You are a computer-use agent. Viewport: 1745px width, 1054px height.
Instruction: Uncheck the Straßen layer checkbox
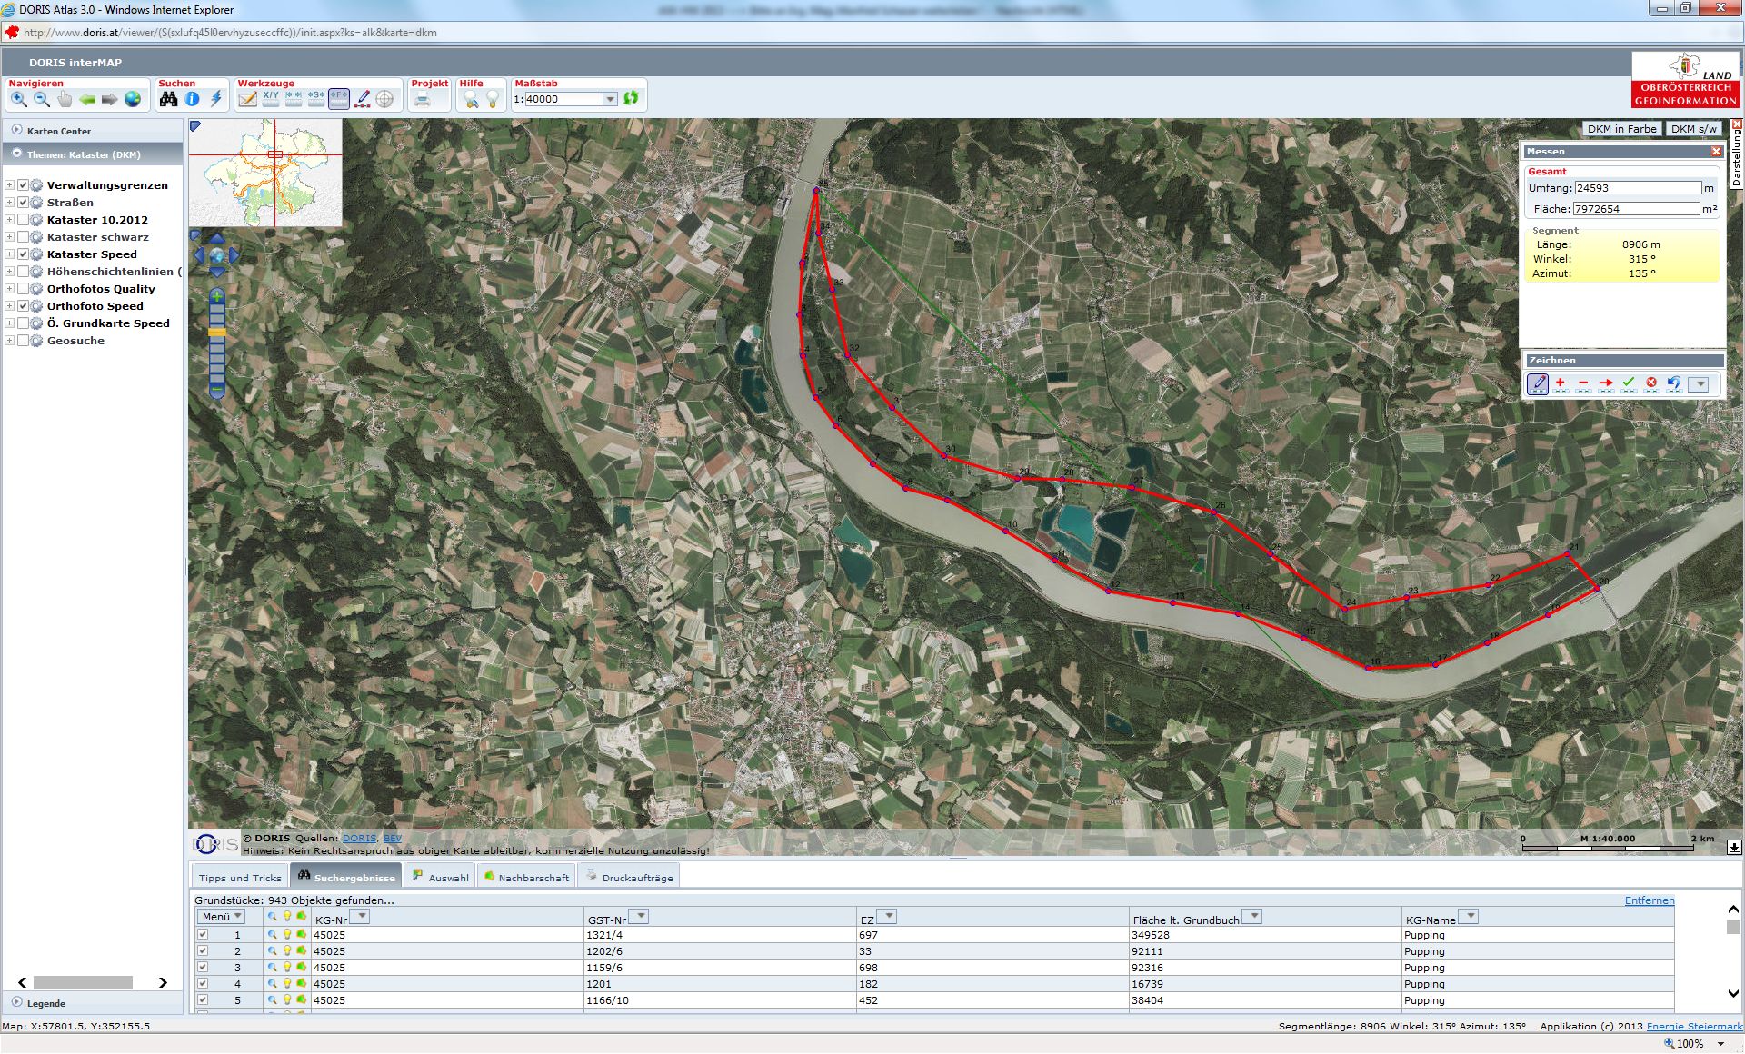[x=24, y=203]
